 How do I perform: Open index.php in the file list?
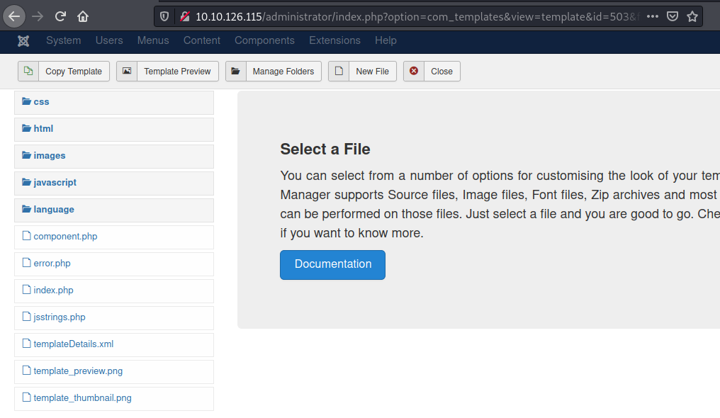pos(53,290)
